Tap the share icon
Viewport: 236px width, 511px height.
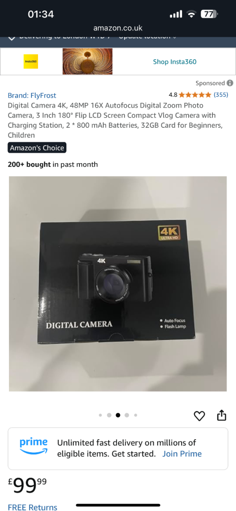point(222,415)
